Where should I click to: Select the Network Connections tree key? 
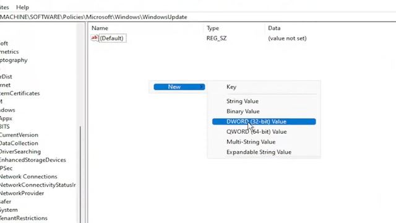[28, 177]
